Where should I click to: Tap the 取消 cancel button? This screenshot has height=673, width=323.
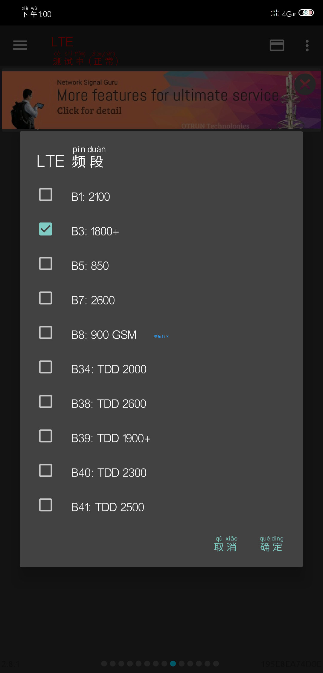226,544
